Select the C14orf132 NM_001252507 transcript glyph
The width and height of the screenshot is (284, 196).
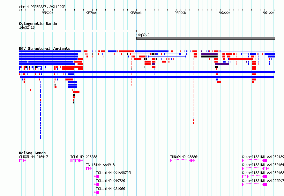click(254, 185)
